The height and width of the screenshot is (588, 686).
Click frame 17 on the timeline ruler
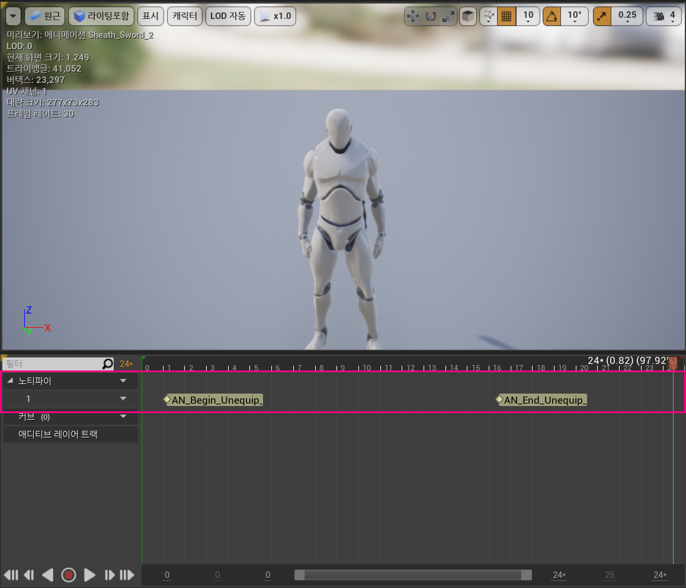click(519, 367)
